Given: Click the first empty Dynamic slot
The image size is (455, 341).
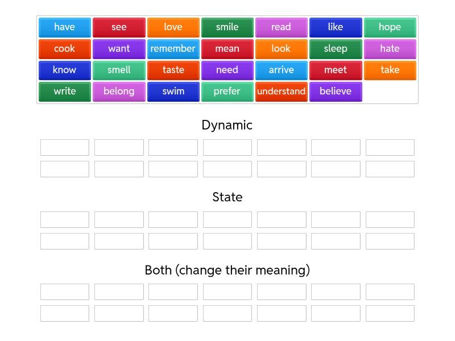Looking at the screenshot, I should click(65, 148).
